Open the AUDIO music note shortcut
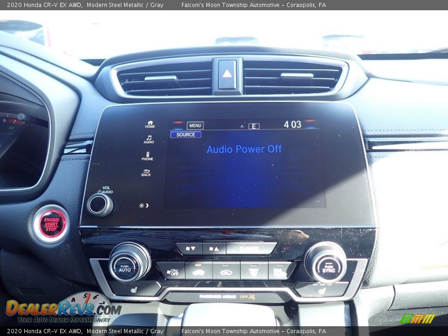 point(148,140)
